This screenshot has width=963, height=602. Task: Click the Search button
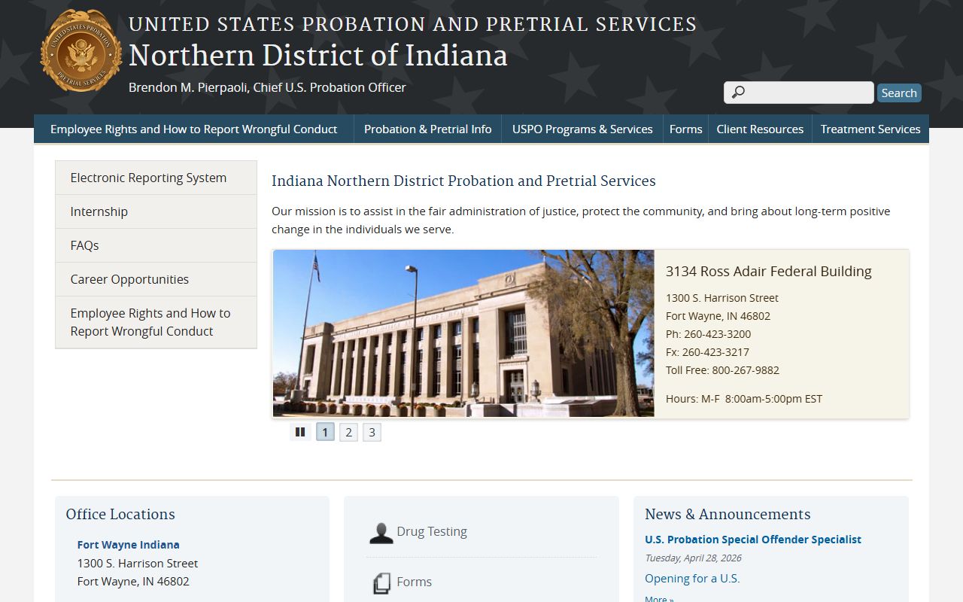pyautogui.click(x=899, y=93)
